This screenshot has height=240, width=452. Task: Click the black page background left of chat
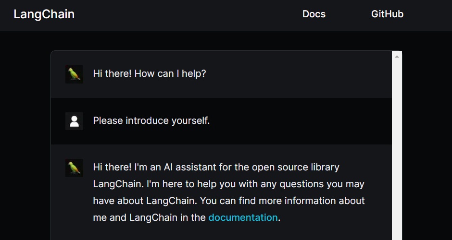(25, 144)
